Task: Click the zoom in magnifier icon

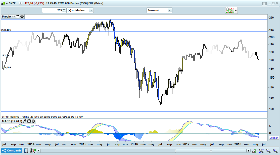Action: click(x=275, y=150)
